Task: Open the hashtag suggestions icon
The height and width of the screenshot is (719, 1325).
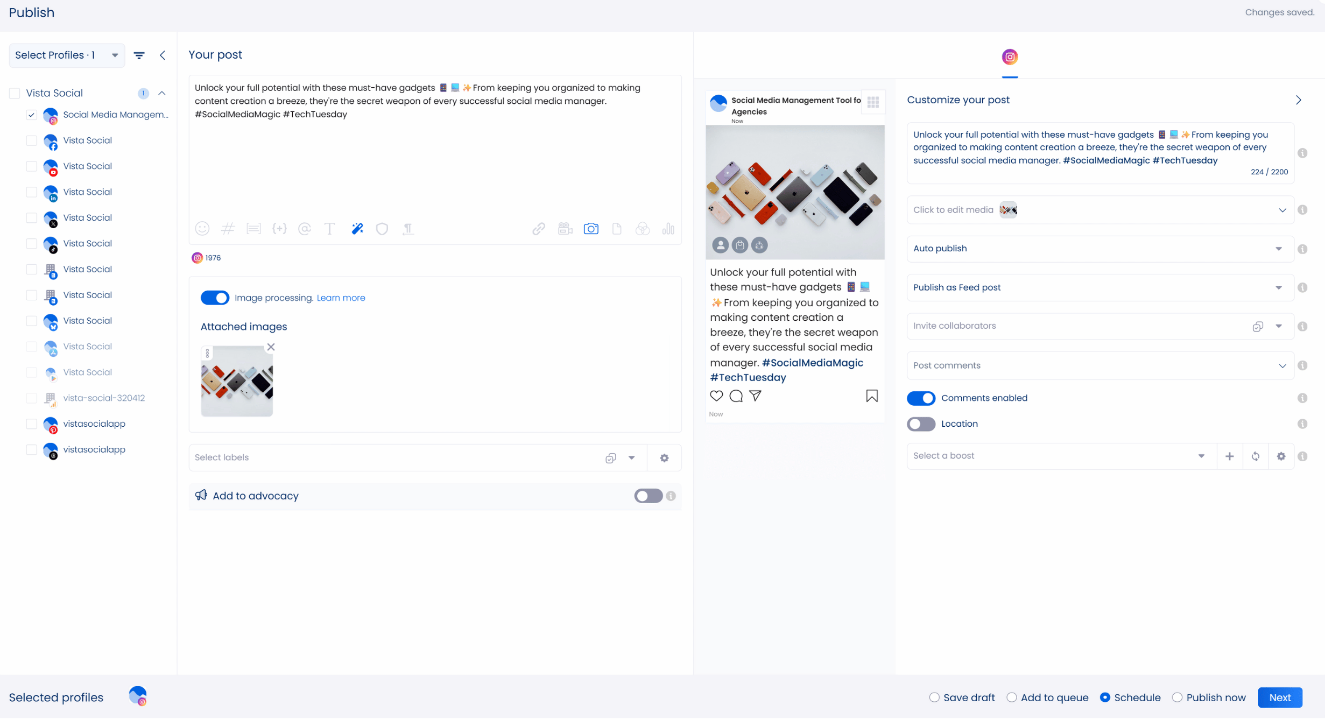Action: 228,229
